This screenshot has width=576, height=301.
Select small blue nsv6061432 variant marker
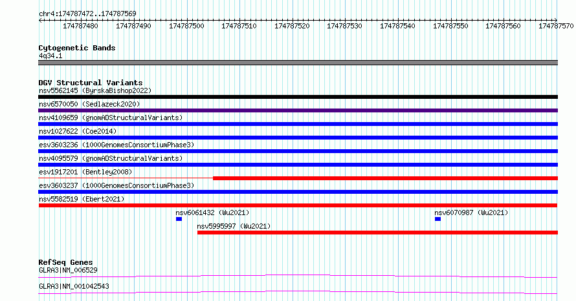tap(179, 219)
